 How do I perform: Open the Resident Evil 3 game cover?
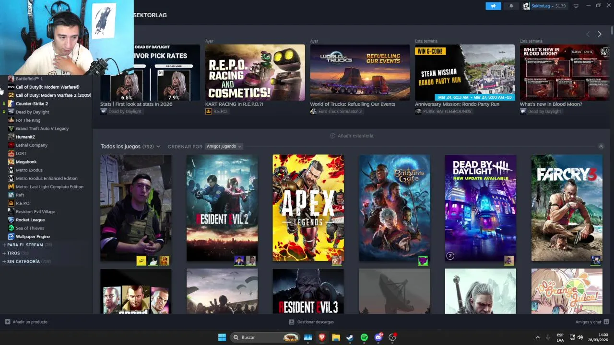tap(308, 291)
